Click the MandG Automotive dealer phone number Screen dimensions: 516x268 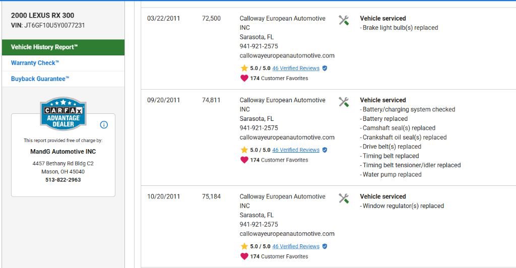pos(63,180)
